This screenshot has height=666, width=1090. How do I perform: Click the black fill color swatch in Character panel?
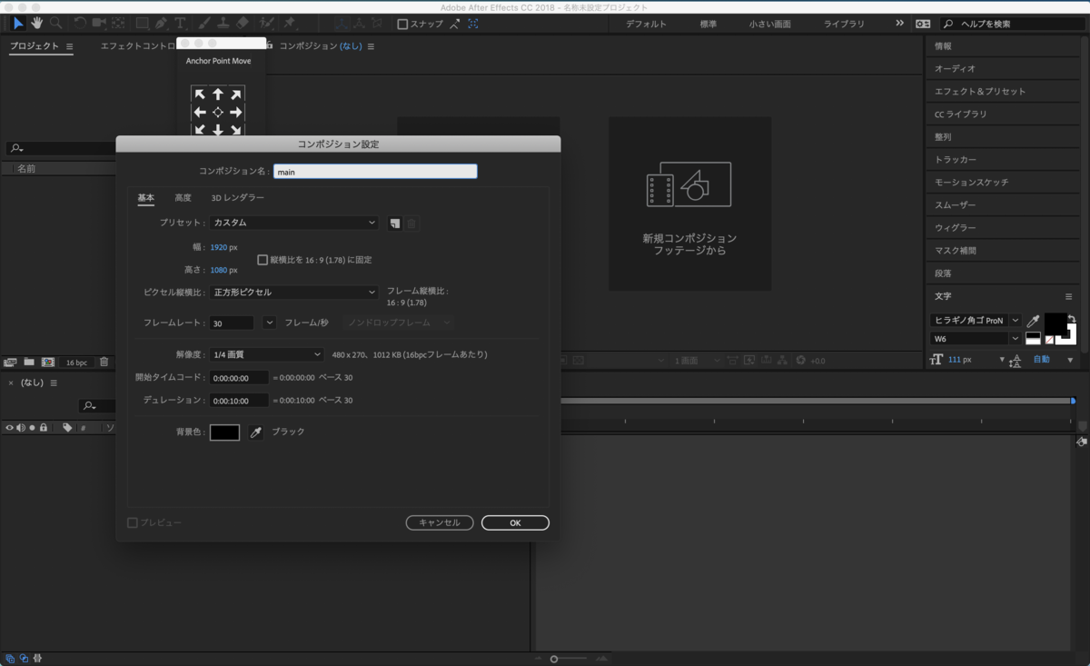pyautogui.click(x=1055, y=323)
